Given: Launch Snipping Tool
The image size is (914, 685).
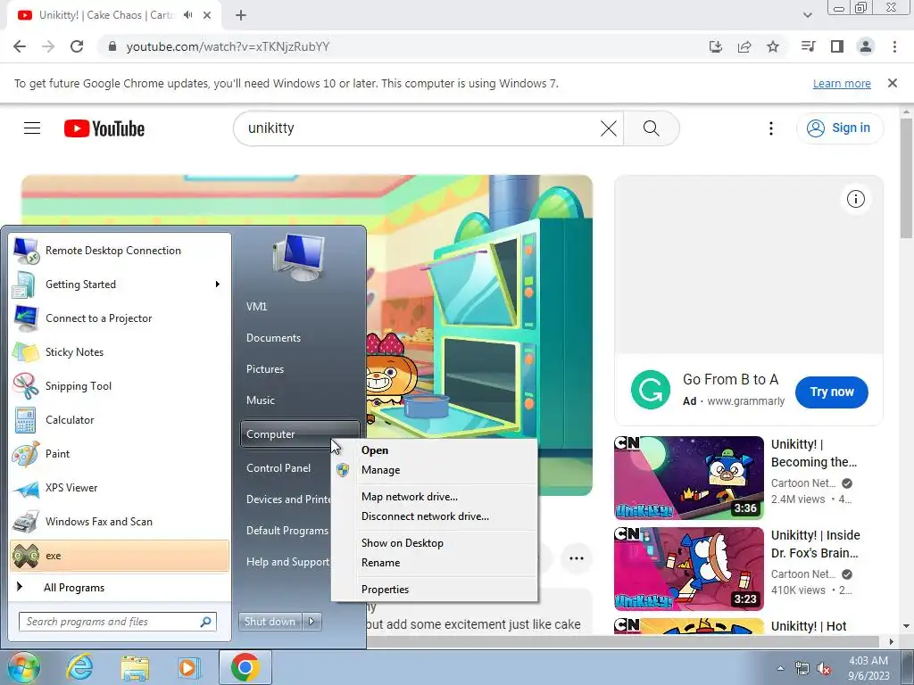Looking at the screenshot, I should [x=120, y=385].
